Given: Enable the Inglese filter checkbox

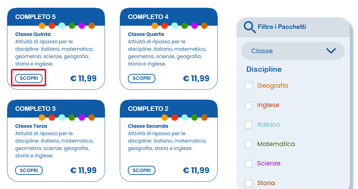Looking at the screenshot, I should pyautogui.click(x=249, y=105).
